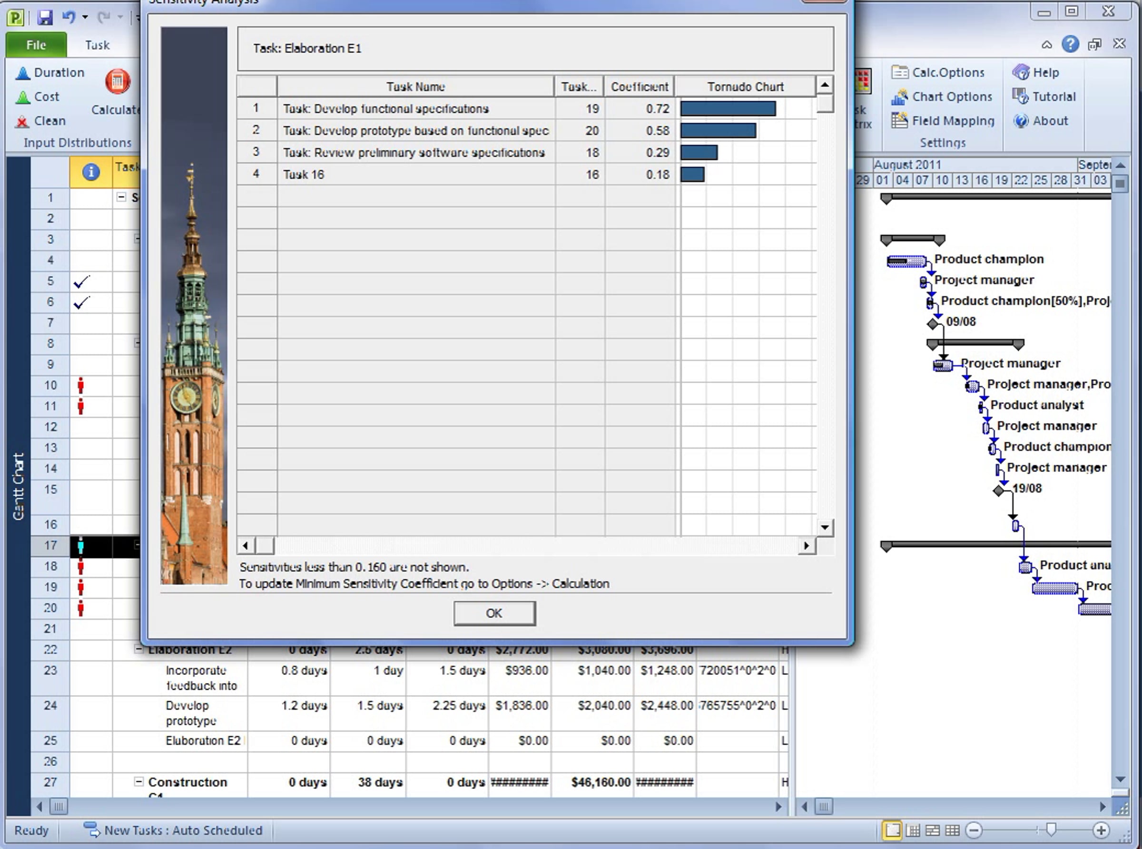
Task: Click OK in Sensitivity Analysis dialog
Action: coord(494,613)
